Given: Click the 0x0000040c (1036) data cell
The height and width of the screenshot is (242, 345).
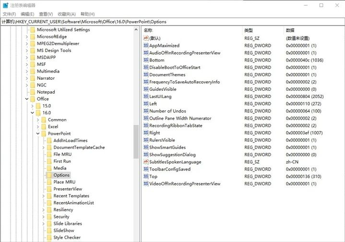Looking at the screenshot, I should [x=305, y=60].
